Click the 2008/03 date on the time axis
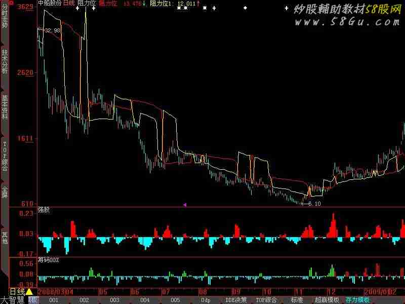The image size is (405, 304). pyautogui.click(x=51, y=292)
